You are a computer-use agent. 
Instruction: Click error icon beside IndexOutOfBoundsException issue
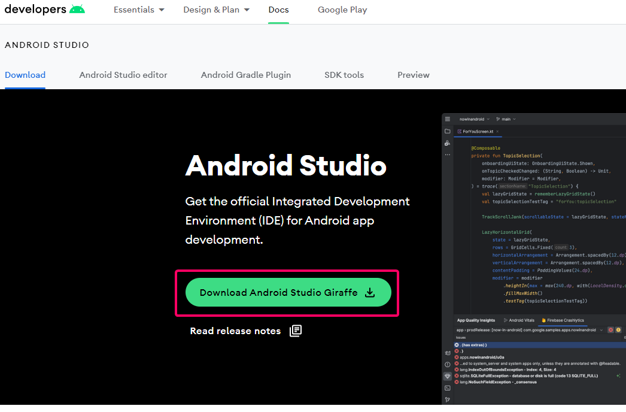click(x=457, y=369)
